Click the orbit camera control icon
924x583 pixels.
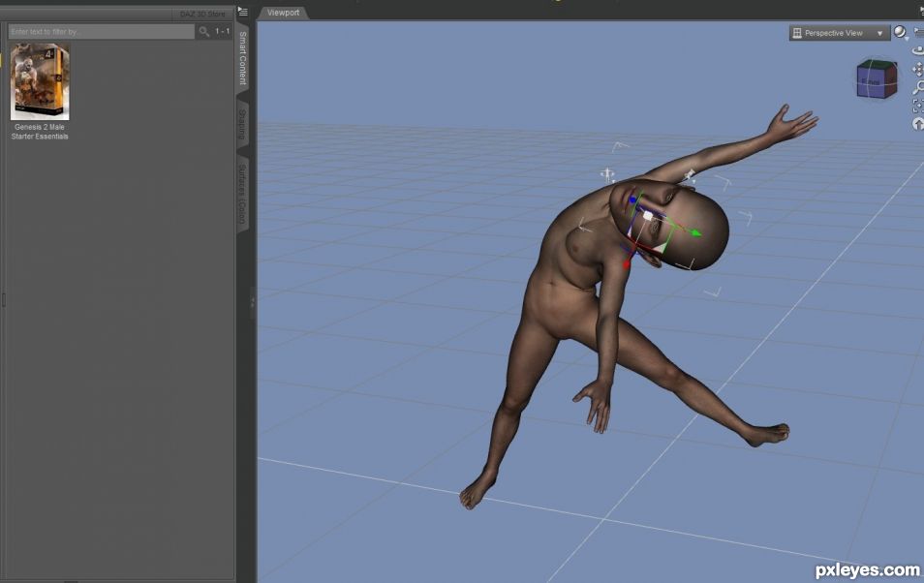(918, 51)
